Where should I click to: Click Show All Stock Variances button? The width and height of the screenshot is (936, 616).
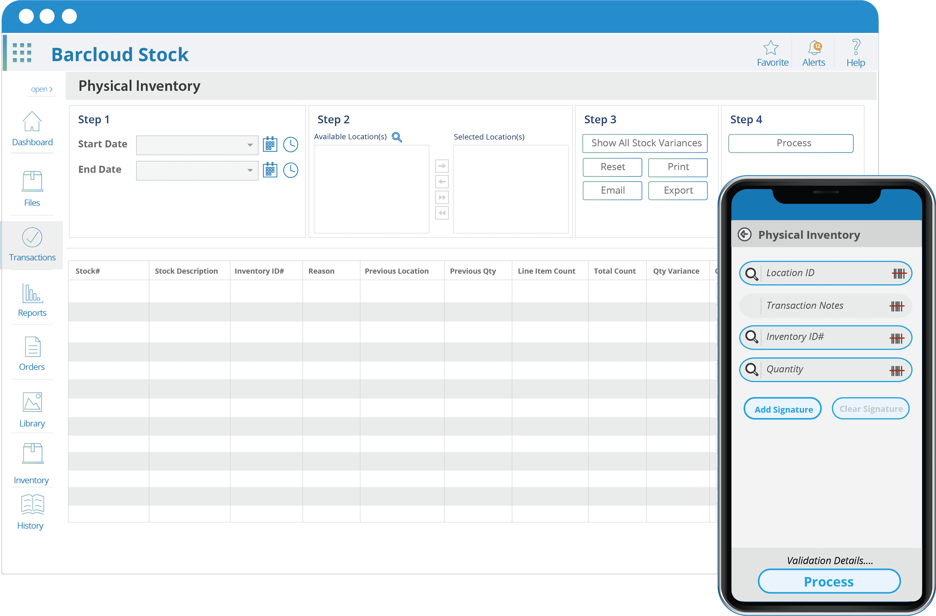coord(645,143)
